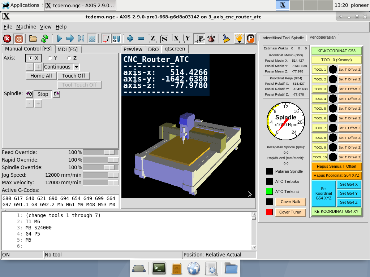Adjust the Feed Override slider
Screen dimensions: 370x277
coord(109,152)
